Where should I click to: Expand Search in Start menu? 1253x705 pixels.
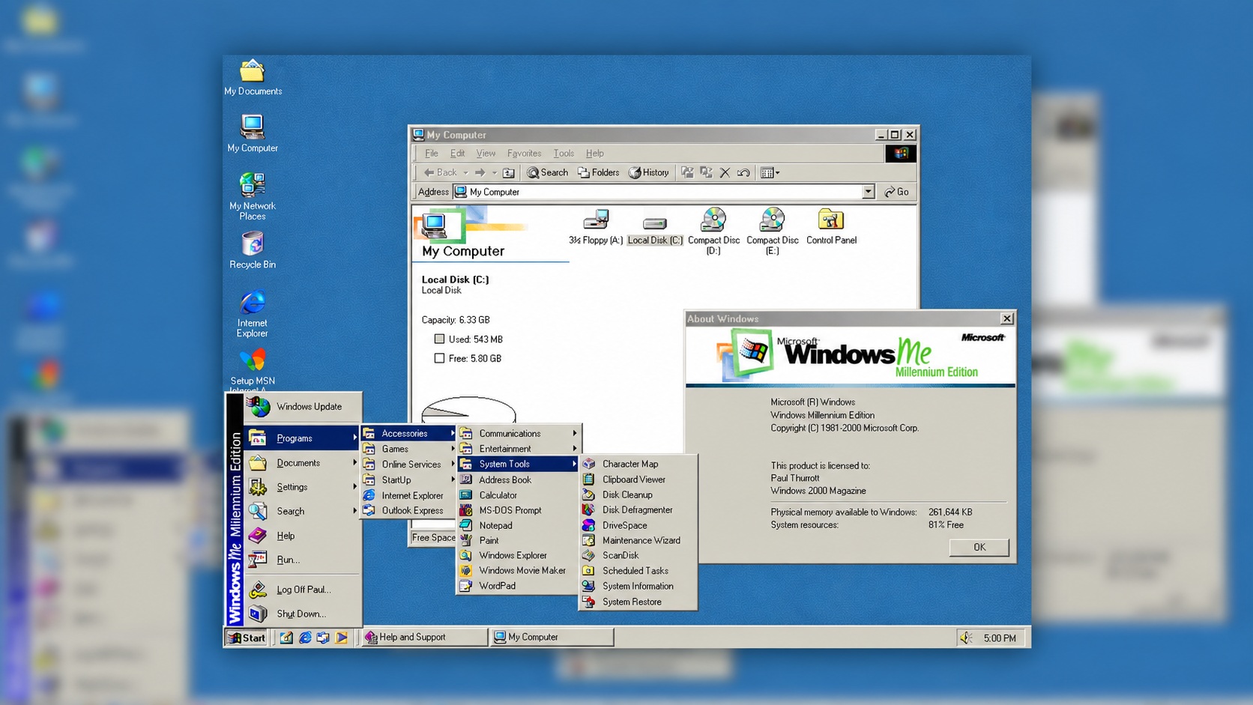pos(304,512)
